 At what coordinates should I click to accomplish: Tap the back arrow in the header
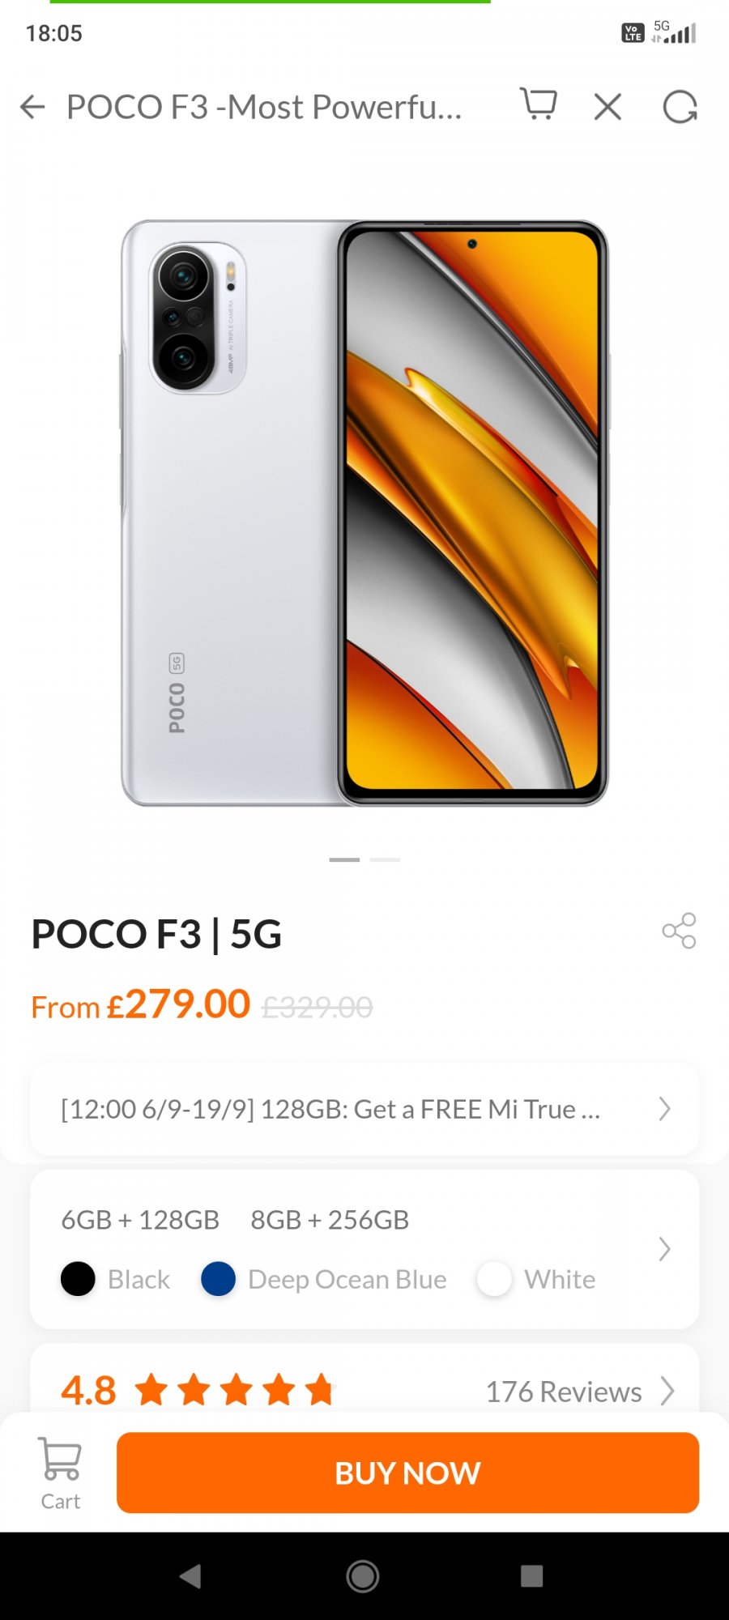[x=32, y=107]
